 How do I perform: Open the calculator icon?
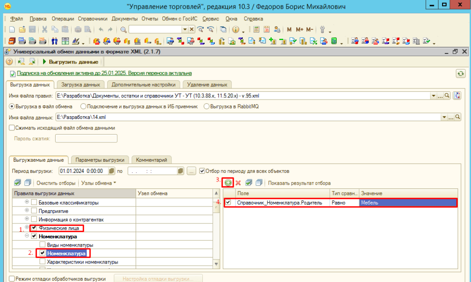point(256,29)
